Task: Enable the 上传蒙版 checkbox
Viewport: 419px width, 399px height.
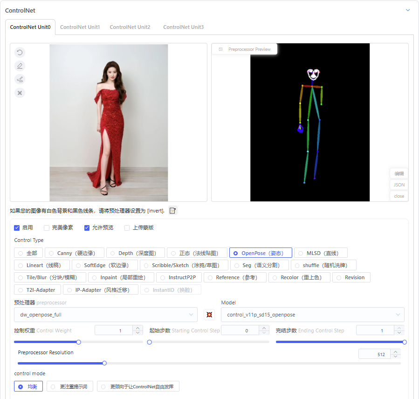Action: point(127,227)
